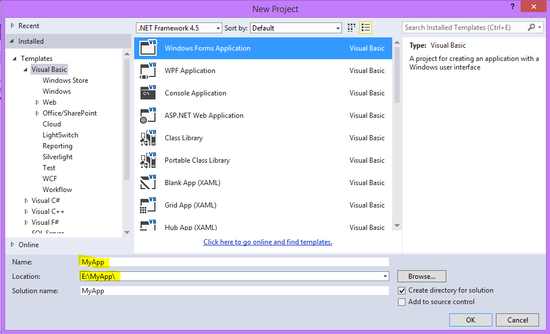The width and height of the screenshot is (550, 334).
Task: Open the Sort by Default dropdown
Action: click(295, 28)
